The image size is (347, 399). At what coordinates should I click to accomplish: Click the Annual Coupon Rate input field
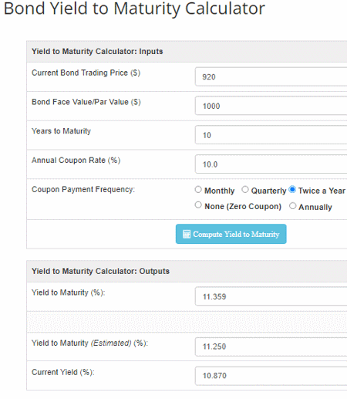[x=271, y=164]
